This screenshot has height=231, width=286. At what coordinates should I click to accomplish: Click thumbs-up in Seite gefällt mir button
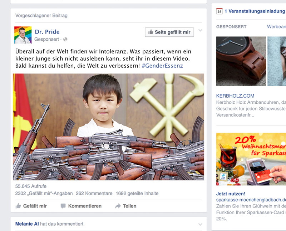click(151, 32)
